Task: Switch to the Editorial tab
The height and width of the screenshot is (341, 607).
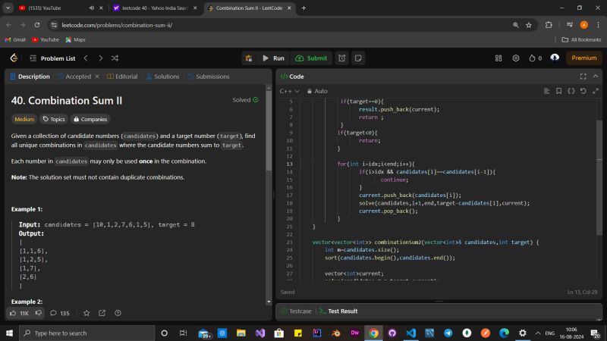Action: point(121,77)
